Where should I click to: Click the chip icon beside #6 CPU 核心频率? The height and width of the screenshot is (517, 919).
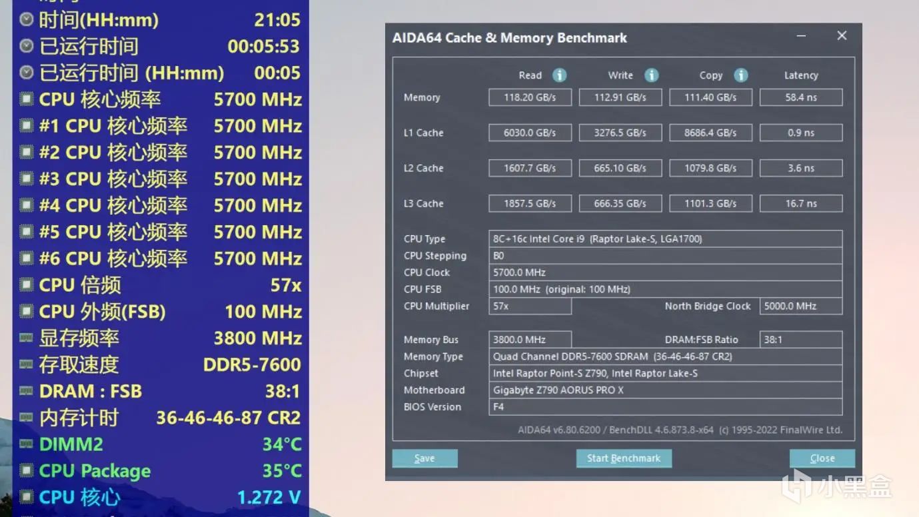(x=27, y=258)
